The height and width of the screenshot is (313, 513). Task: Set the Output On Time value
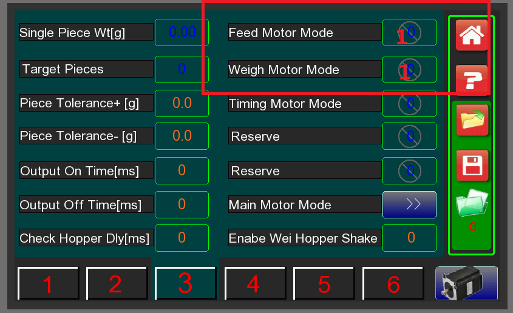(182, 170)
